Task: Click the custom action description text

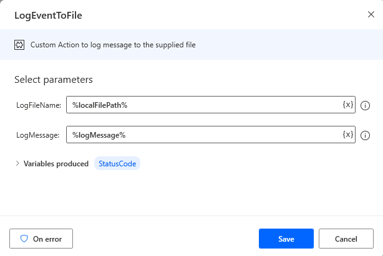Action: (113, 45)
